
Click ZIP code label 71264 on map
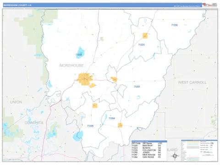pyautogui.click(x=112, y=118)
